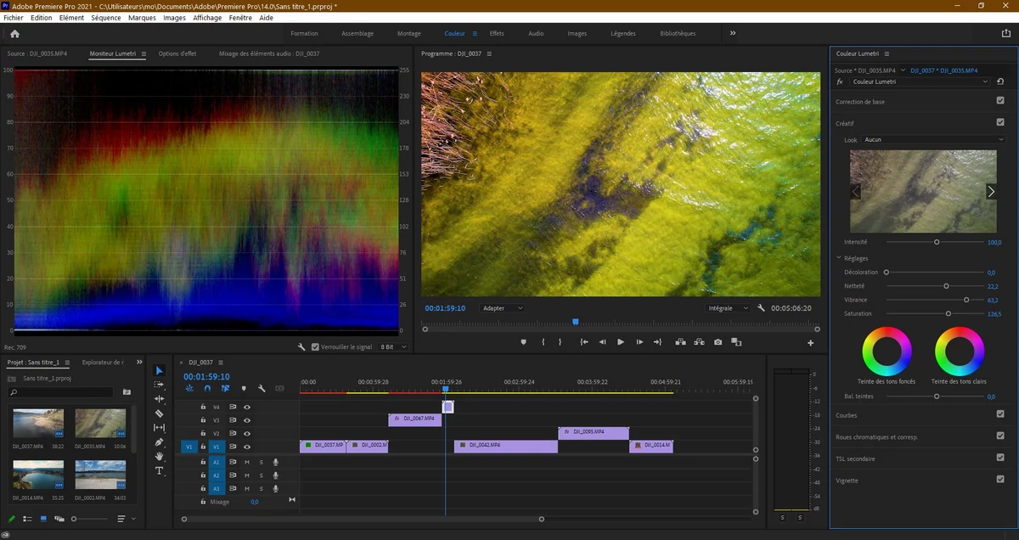Switch to the Options d'effet tab
This screenshot has width=1019, height=540.
pos(177,53)
